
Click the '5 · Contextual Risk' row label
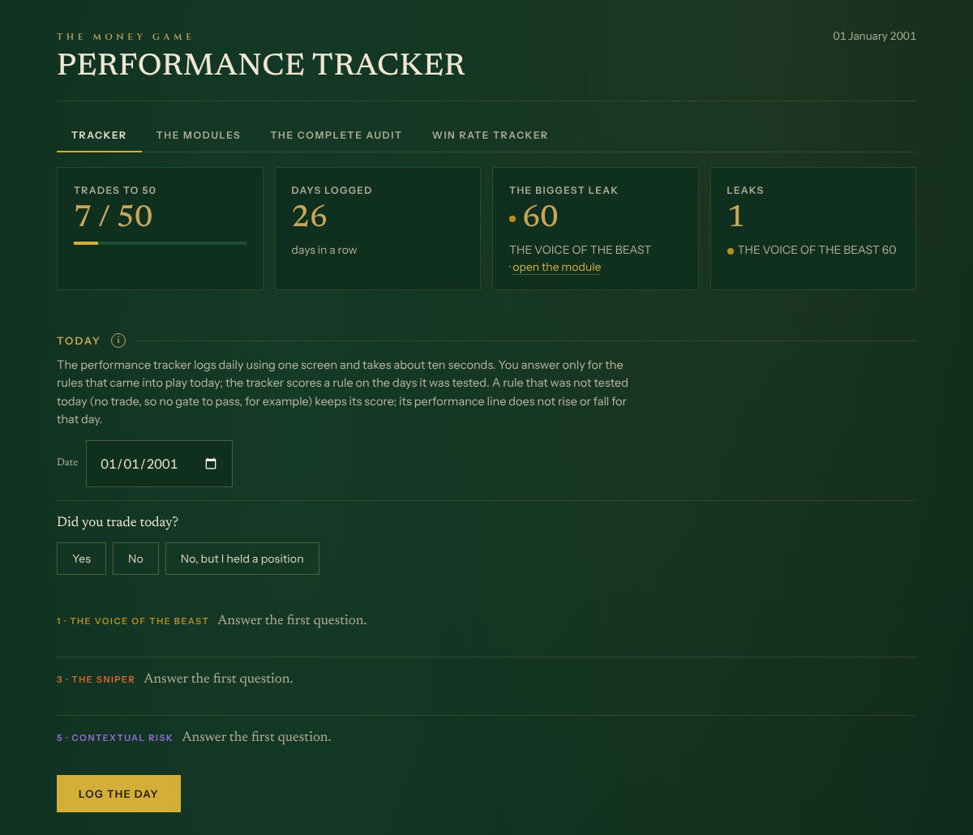115,738
